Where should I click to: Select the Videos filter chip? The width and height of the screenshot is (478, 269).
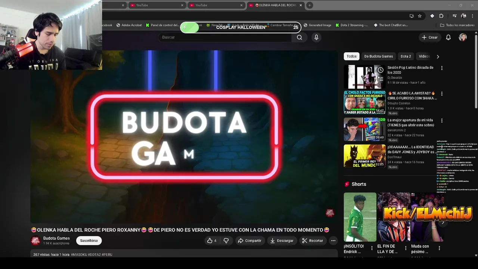424,56
